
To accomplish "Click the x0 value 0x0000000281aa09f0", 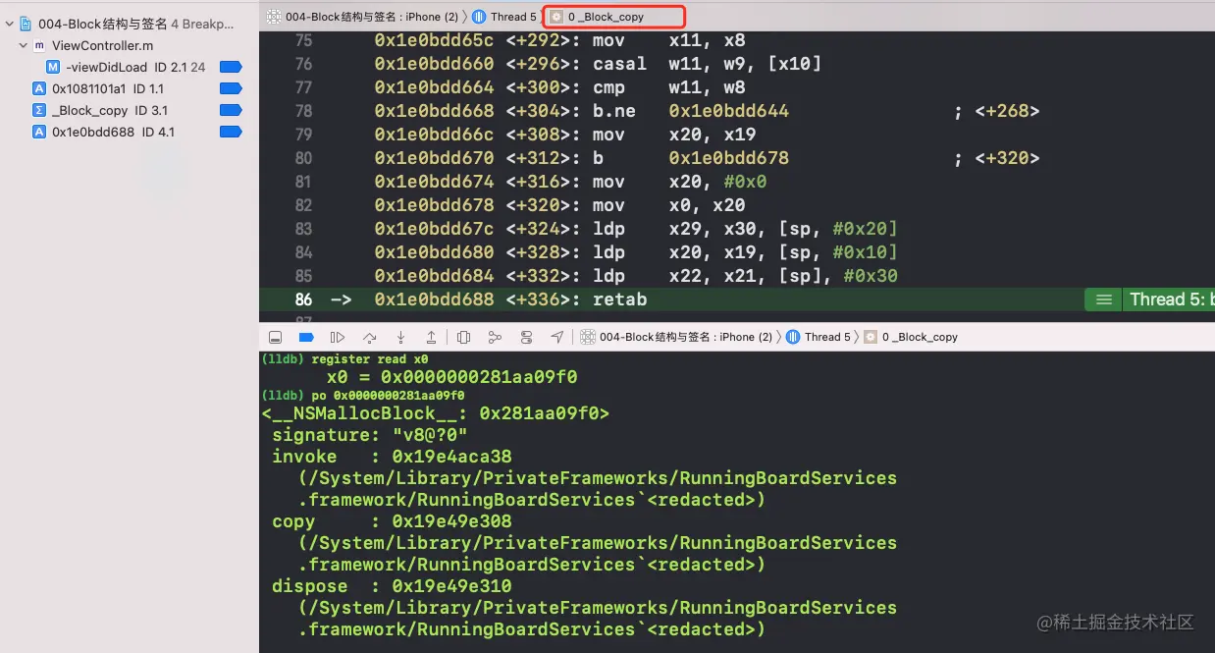I will click(x=479, y=377).
